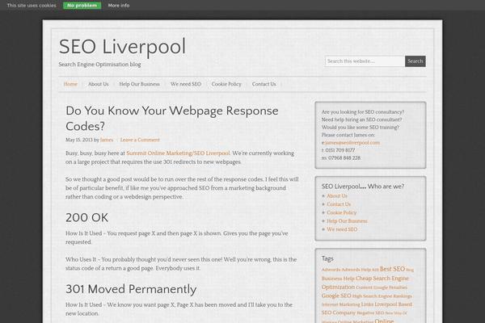Submit with the dark Search button

415,61
